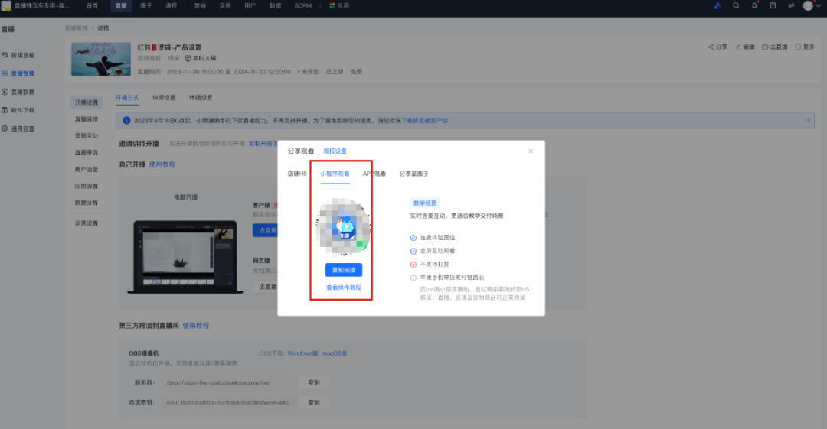Click the 去直播 camera icon in header
Viewport: 827px width, 429px height.
pos(765,47)
